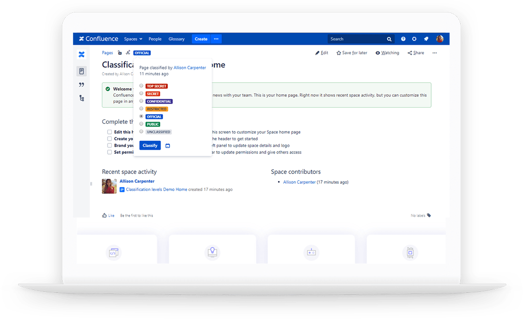The image size is (523, 319).
Task: Click the Create button
Action: click(x=201, y=39)
